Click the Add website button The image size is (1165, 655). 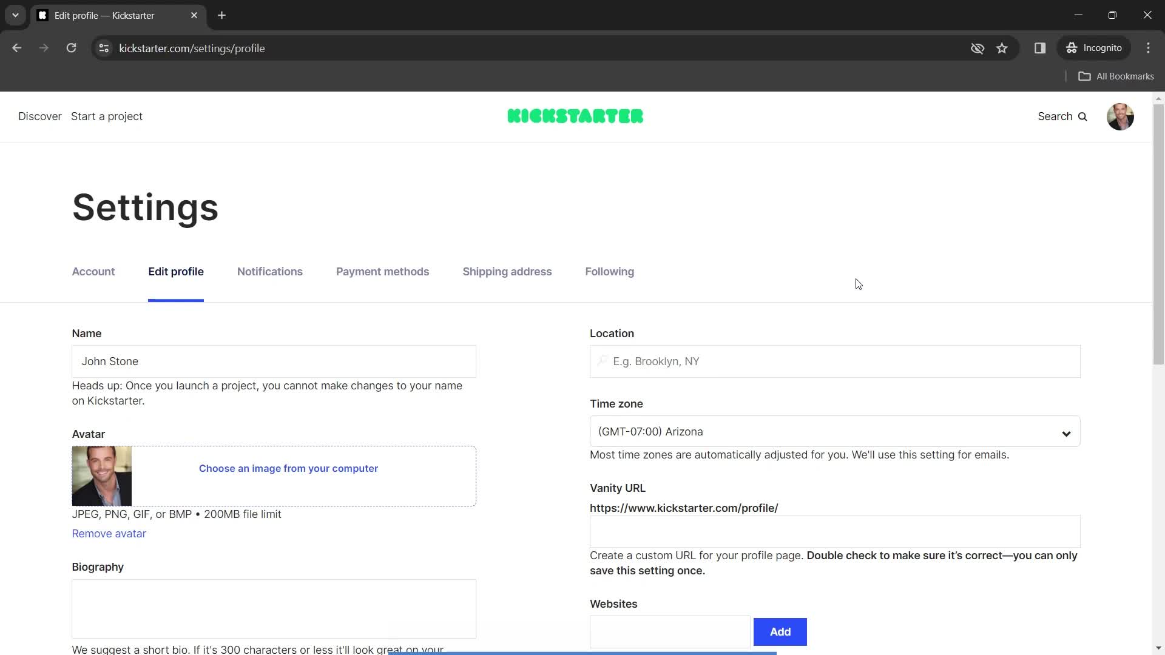780,632
